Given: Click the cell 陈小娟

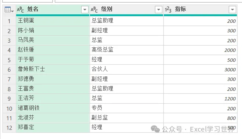Looking at the screenshot, I should pos(53,31).
